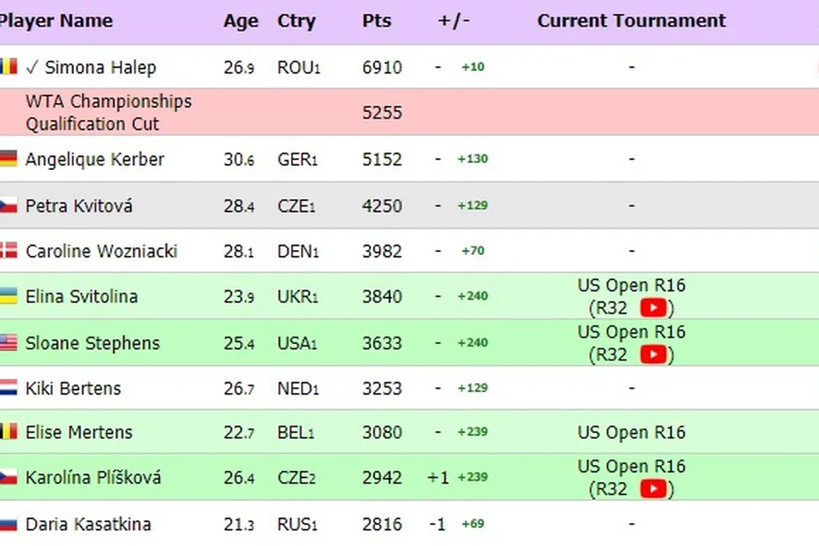Open YouTube video for Sloane Stephens match

653,355
